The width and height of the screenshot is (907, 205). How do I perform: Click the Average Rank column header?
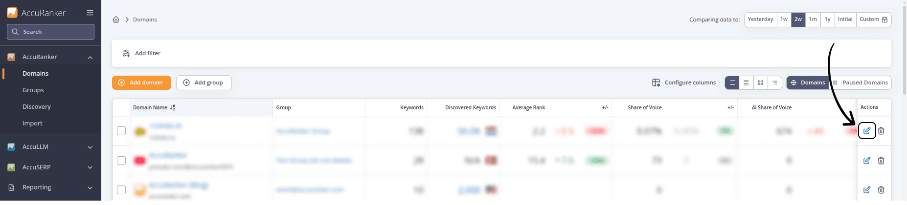point(528,107)
